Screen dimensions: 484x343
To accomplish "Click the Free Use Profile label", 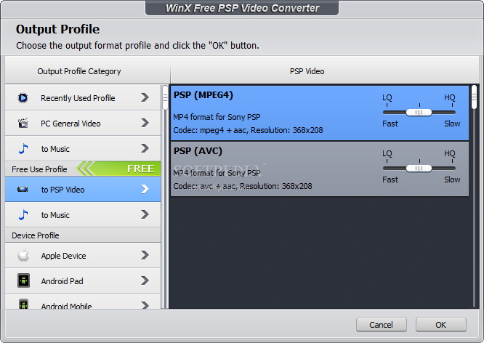I will click(x=39, y=169).
